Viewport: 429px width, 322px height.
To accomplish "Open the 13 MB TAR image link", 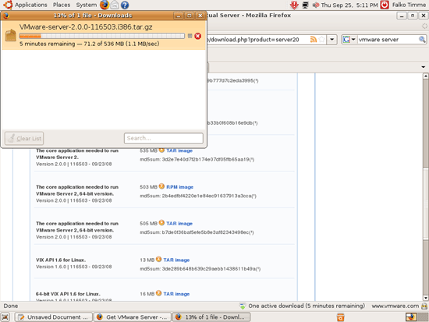I will (176, 260).
